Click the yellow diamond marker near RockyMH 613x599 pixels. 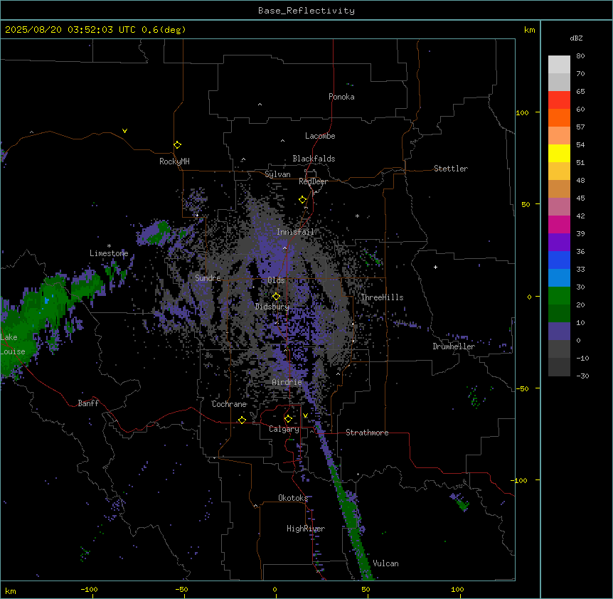tap(178, 145)
